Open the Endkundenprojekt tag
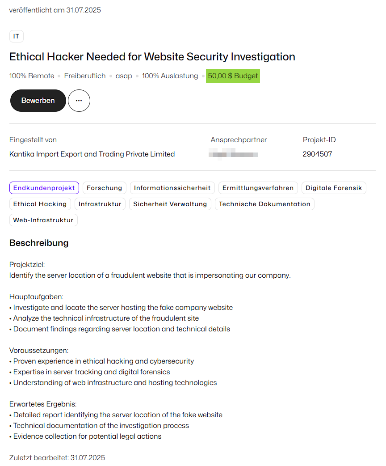The image size is (386, 466). coord(44,188)
